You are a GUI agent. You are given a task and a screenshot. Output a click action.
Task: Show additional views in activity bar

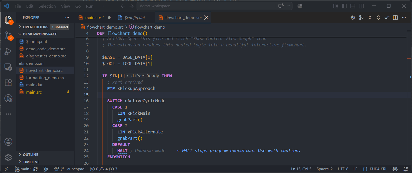click(x=8, y=114)
